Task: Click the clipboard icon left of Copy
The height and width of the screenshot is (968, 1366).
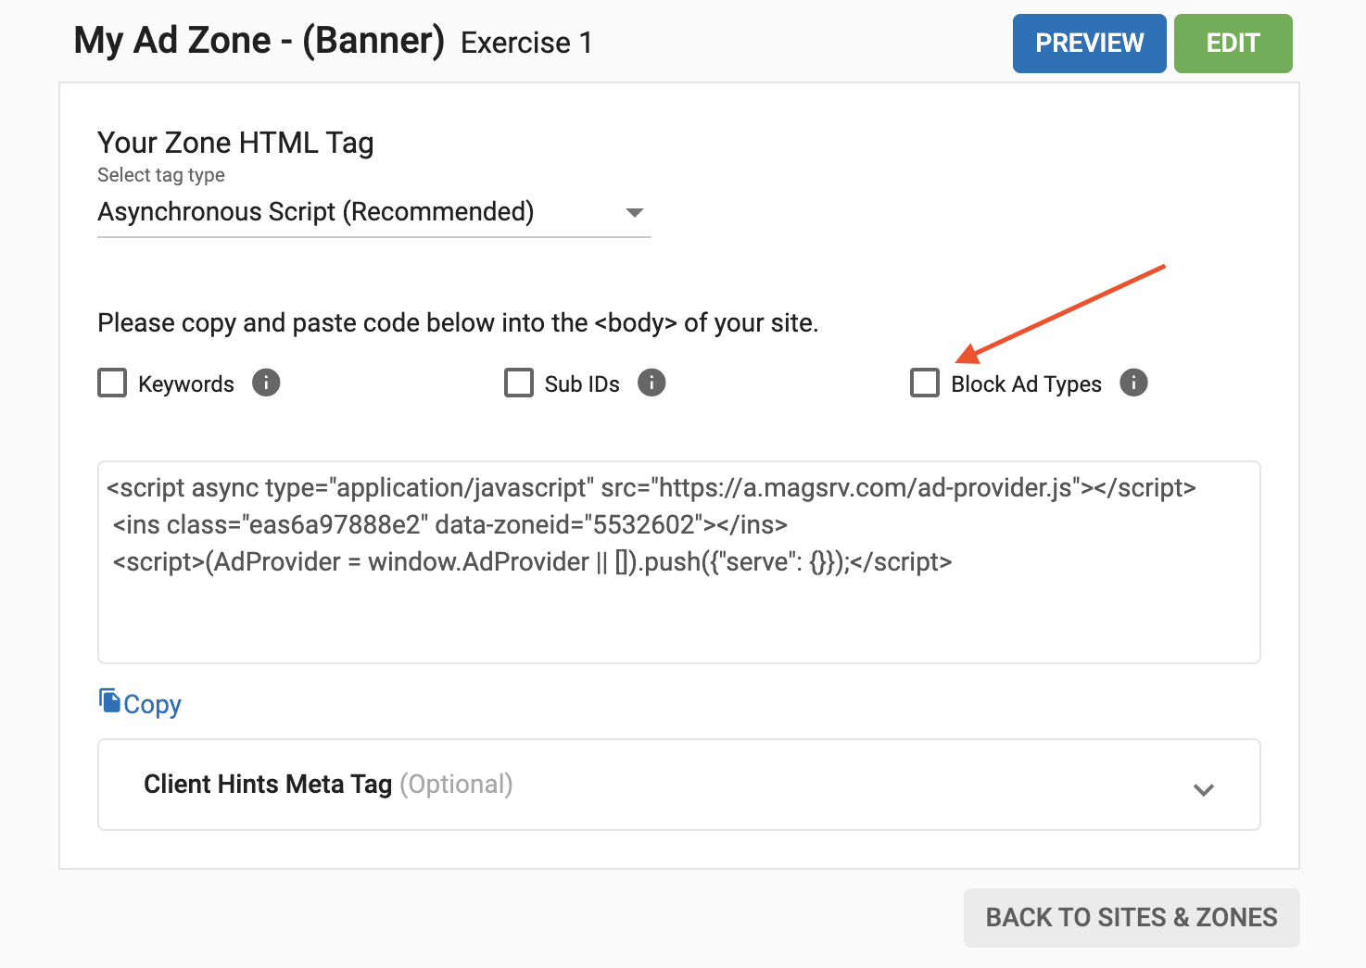Action: (109, 701)
